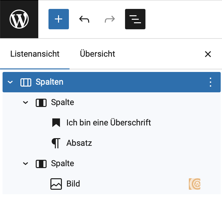Toggle the document list view button
The height and width of the screenshot is (198, 222).
135,19
